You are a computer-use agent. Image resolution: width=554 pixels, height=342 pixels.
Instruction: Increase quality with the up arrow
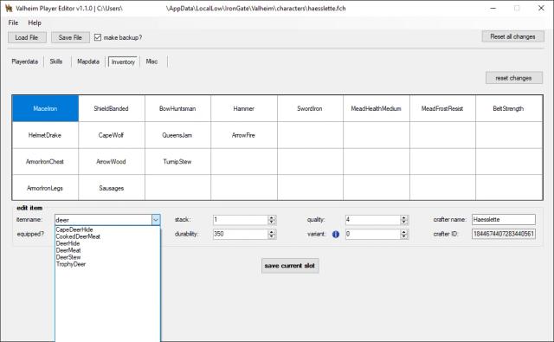point(404,217)
